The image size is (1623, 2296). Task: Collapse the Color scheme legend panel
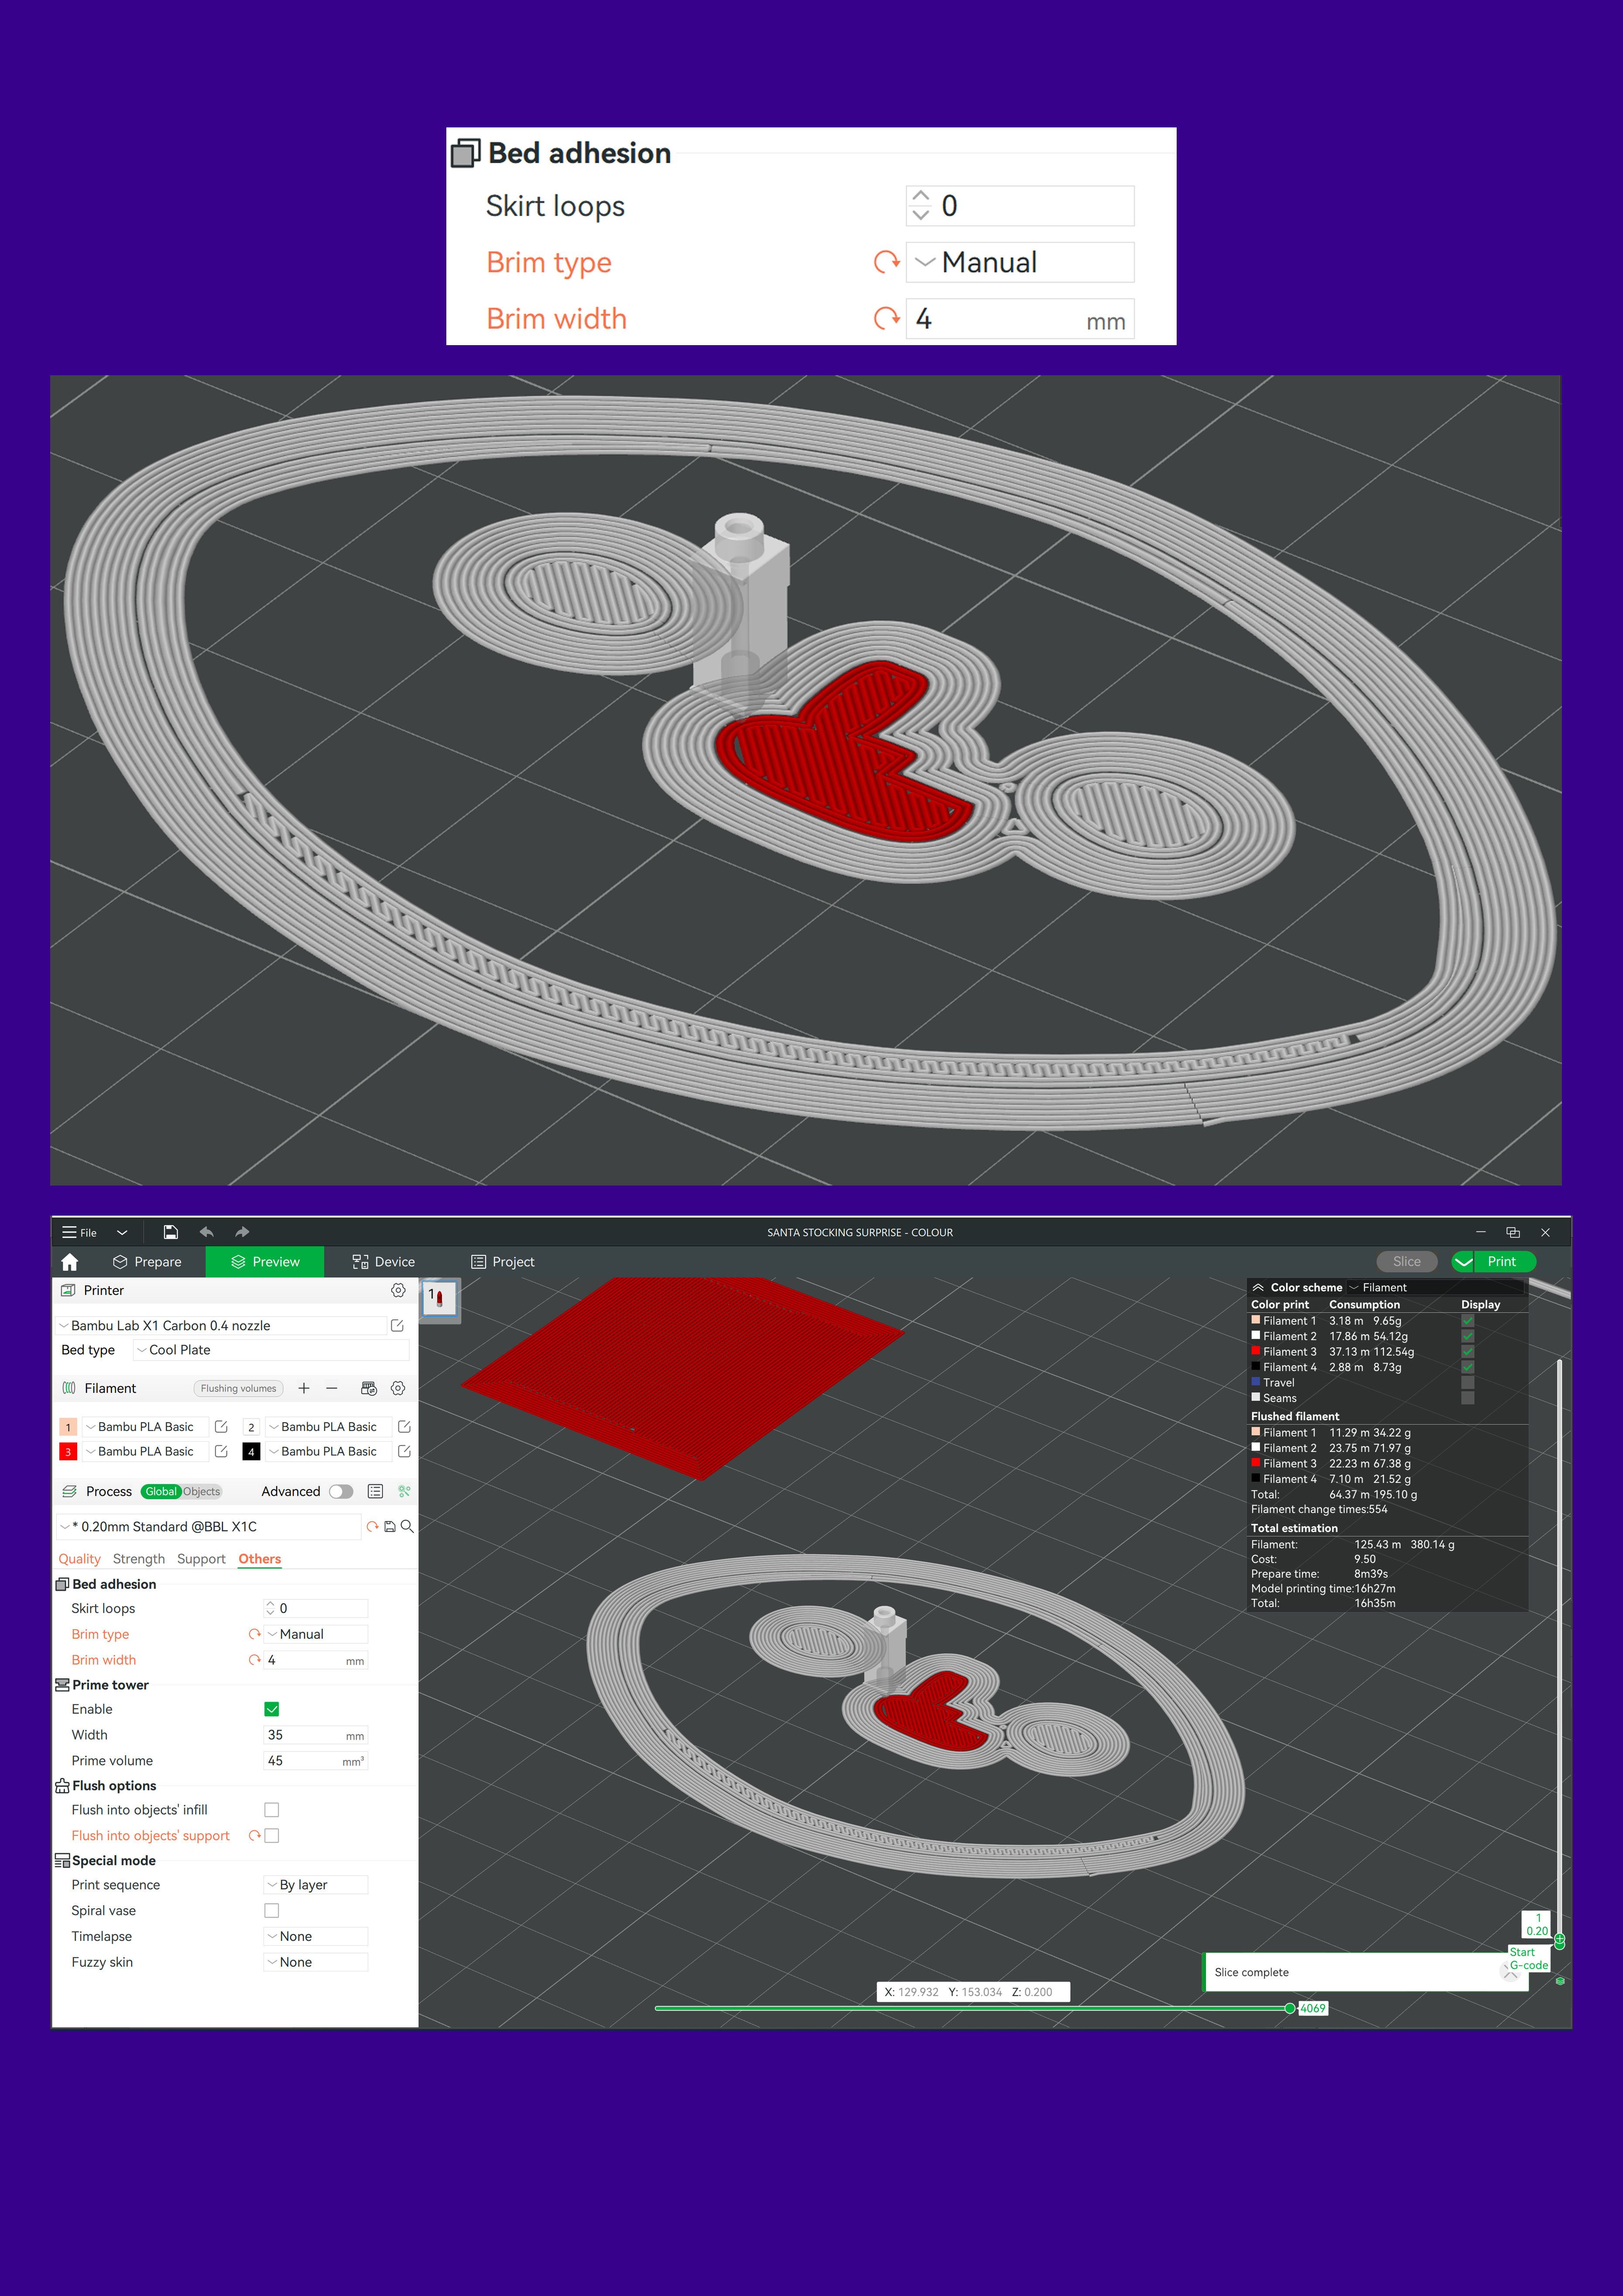[x=1258, y=1288]
